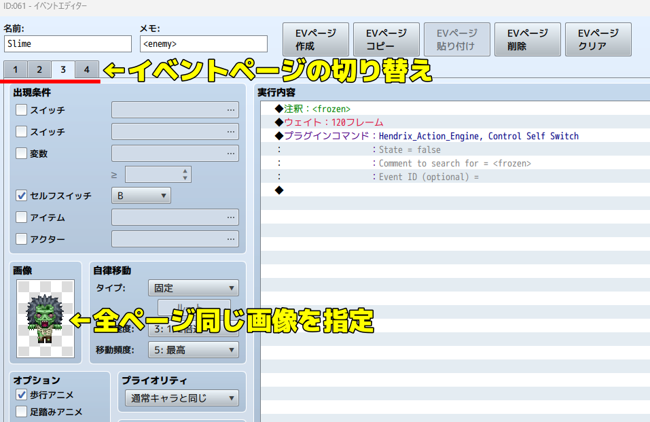This screenshot has width=650, height=422.
Task: Click the メモ field containing <enemy>
Action: pyautogui.click(x=203, y=44)
